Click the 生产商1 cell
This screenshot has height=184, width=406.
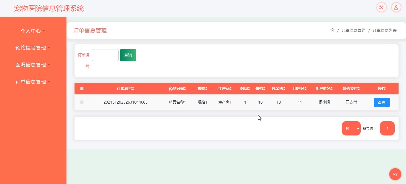coord(225,102)
